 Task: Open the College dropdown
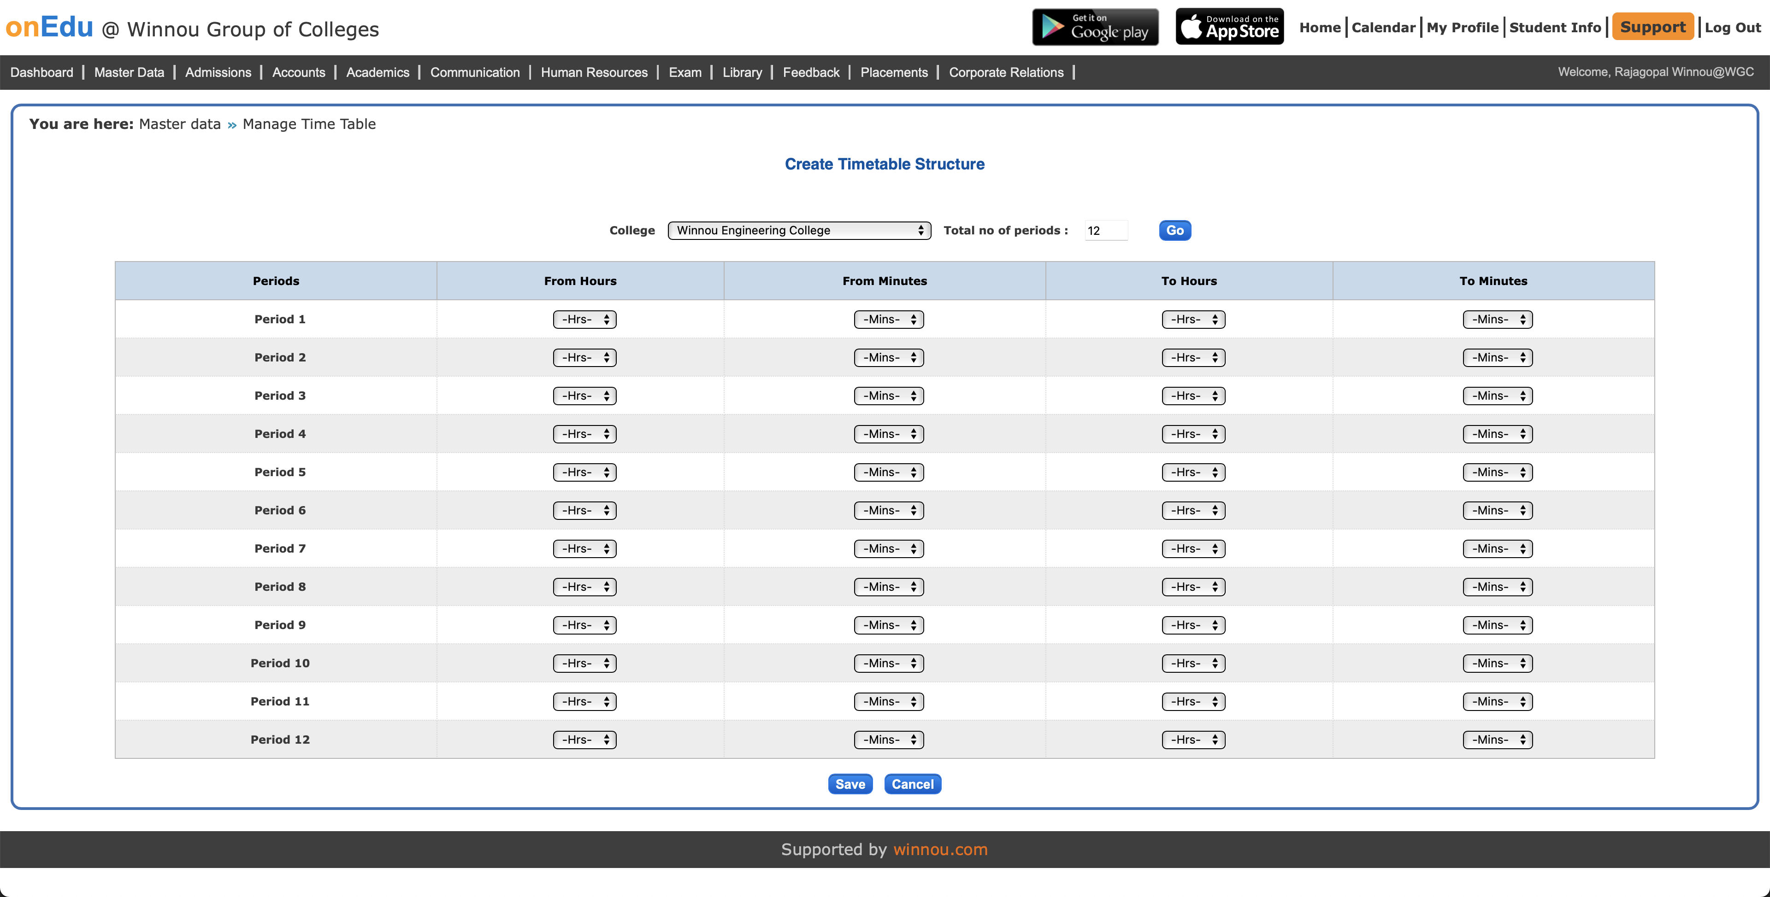pyautogui.click(x=798, y=231)
